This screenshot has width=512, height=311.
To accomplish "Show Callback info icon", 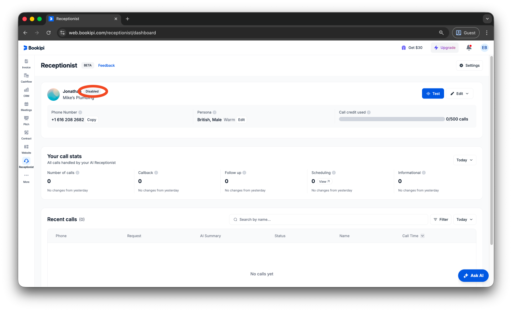I will [x=156, y=173].
